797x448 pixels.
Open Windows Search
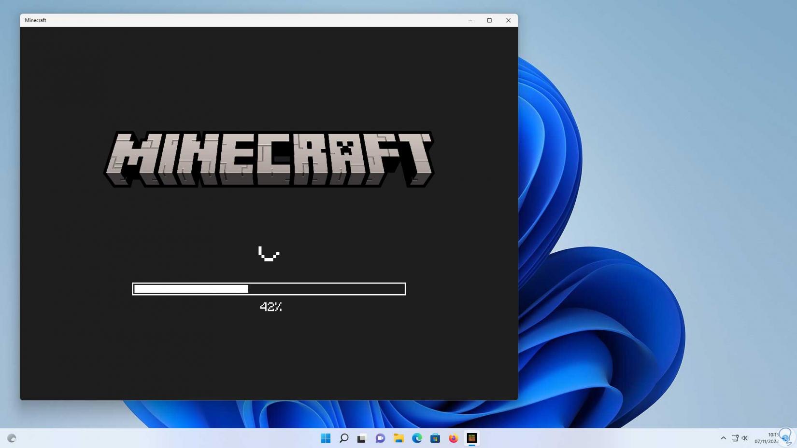pyautogui.click(x=343, y=438)
